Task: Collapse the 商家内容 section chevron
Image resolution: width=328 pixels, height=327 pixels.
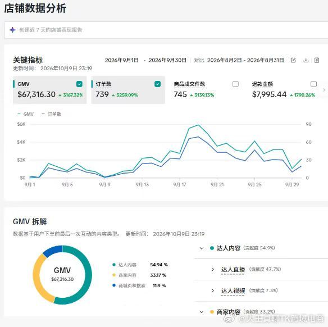Action: pyautogui.click(x=202, y=312)
